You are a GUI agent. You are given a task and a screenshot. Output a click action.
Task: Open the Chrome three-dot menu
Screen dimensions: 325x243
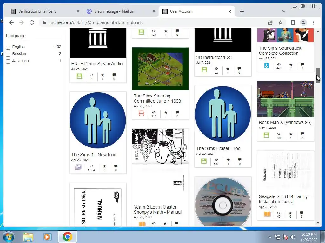coord(314,22)
